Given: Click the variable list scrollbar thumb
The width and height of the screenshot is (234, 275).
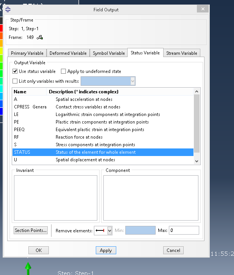Looking at the screenshot, I should click(x=197, y=124).
